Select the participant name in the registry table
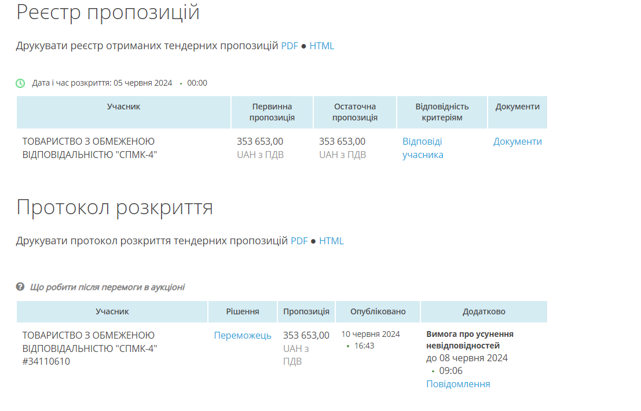641x411 pixels. (90, 148)
